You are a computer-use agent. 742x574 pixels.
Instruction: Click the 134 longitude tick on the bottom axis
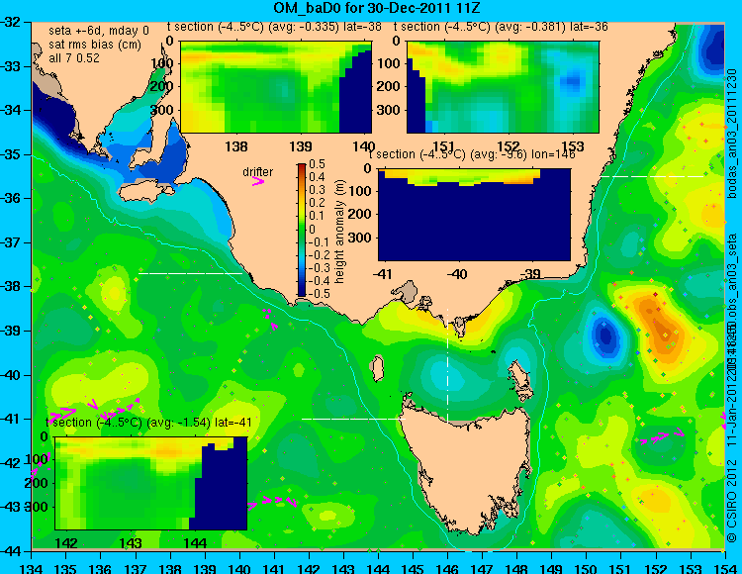(32, 568)
